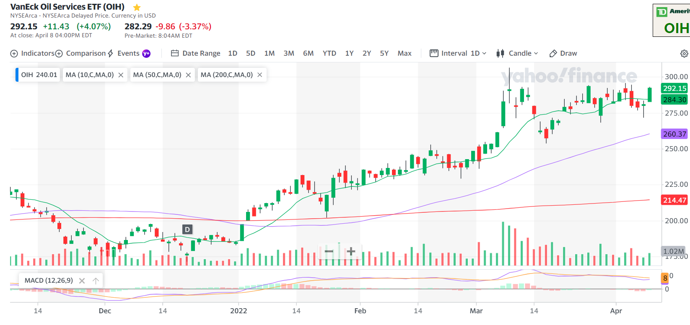Screen dimensions: 690x325
Task: Close the MACD (12,26,9) panel
Action: click(82, 281)
